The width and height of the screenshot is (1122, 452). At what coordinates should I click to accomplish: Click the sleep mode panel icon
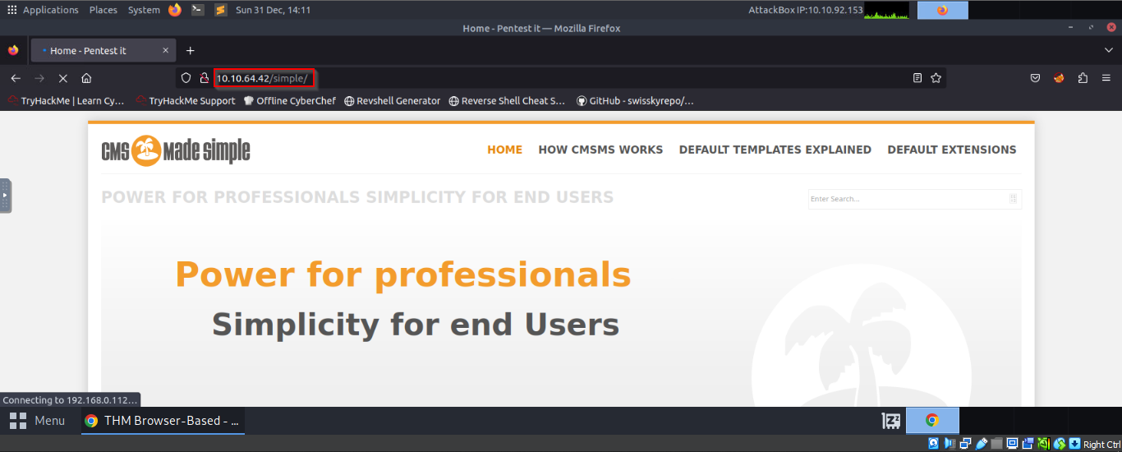[x=891, y=421]
